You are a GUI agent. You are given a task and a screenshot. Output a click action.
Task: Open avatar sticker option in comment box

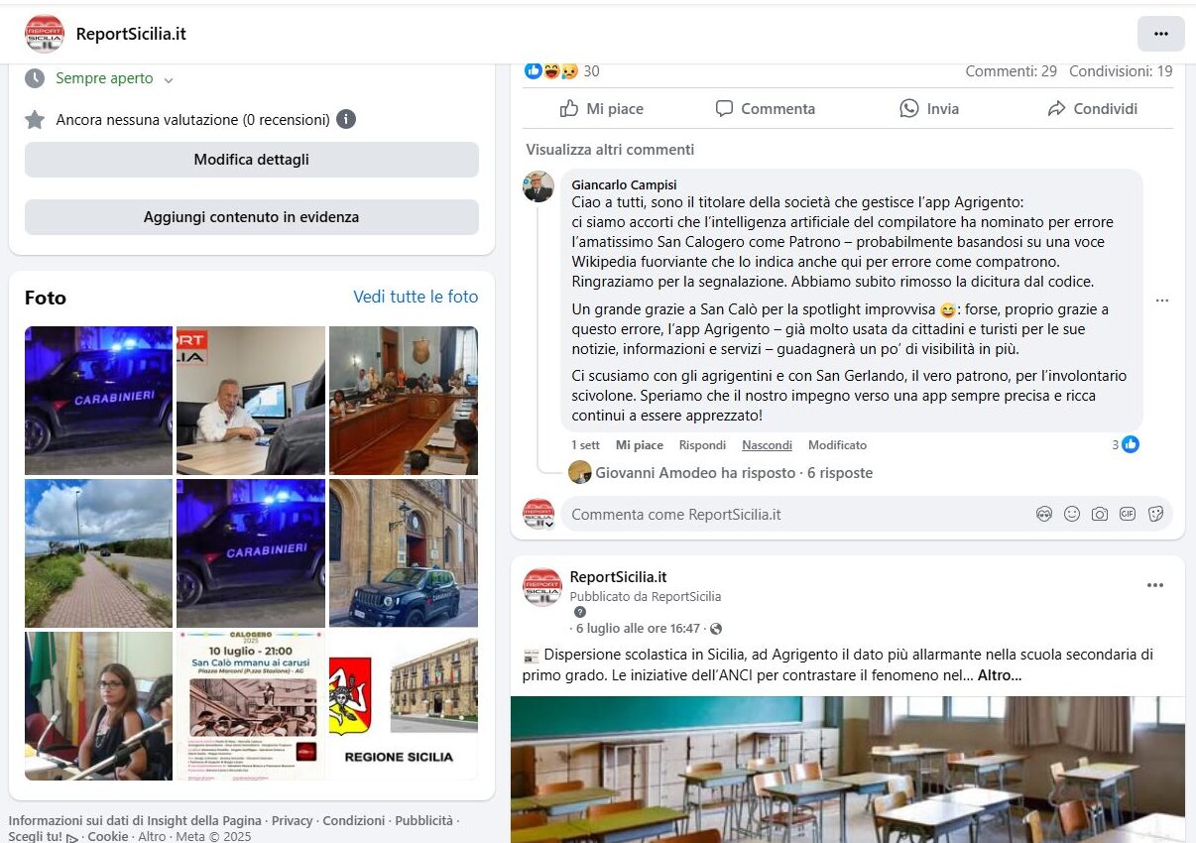point(1043,514)
